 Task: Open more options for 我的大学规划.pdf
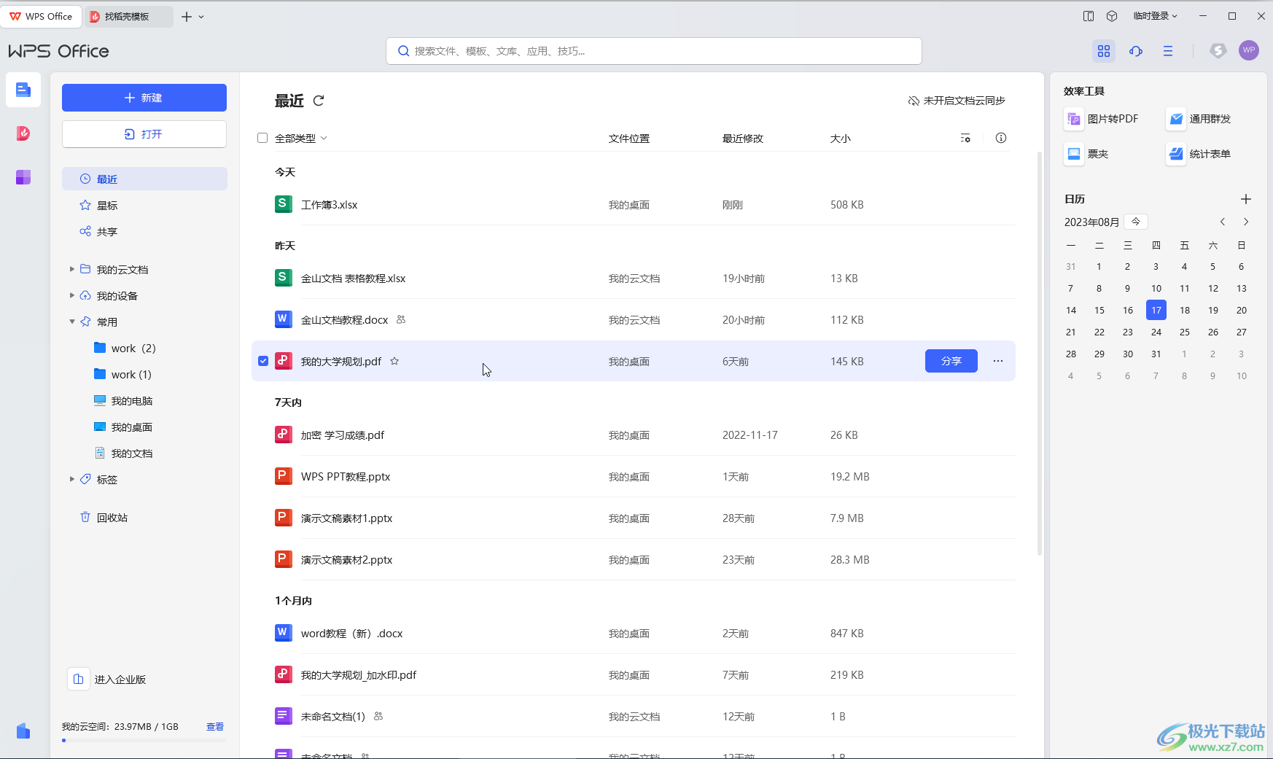[998, 361]
